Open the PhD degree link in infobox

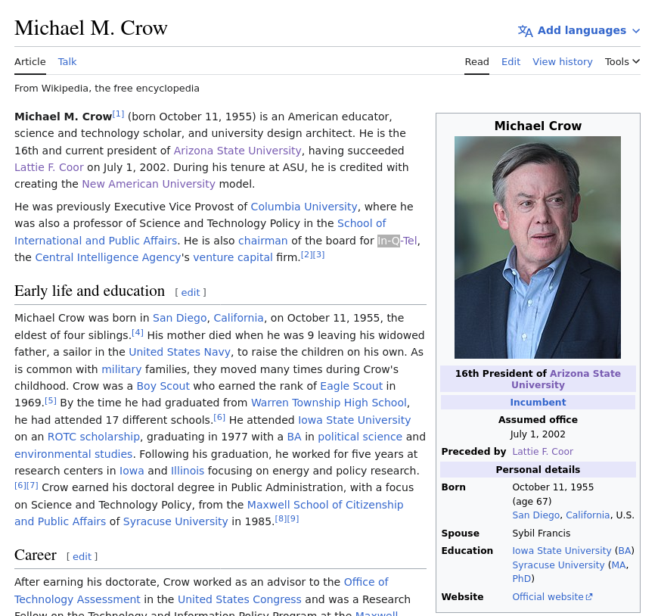click(522, 578)
